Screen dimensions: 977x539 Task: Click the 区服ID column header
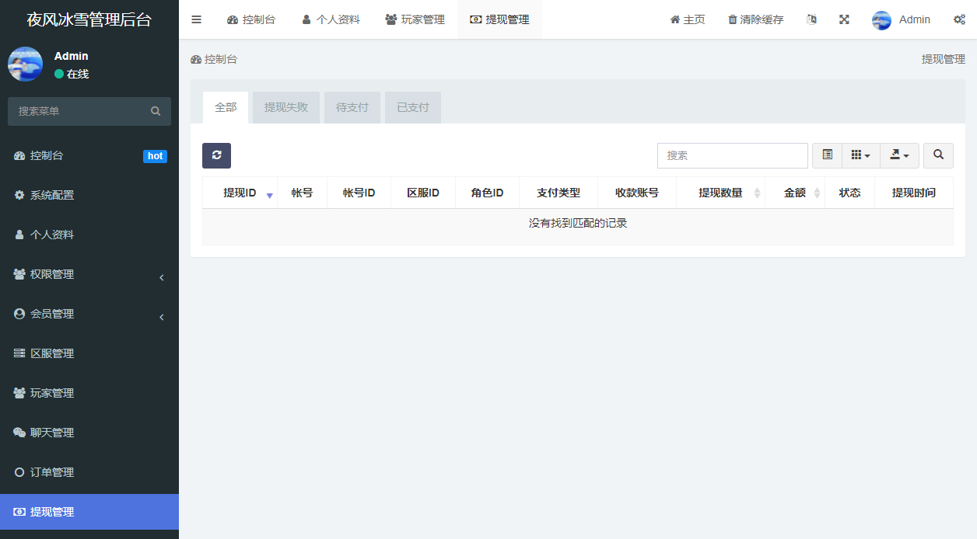click(423, 193)
